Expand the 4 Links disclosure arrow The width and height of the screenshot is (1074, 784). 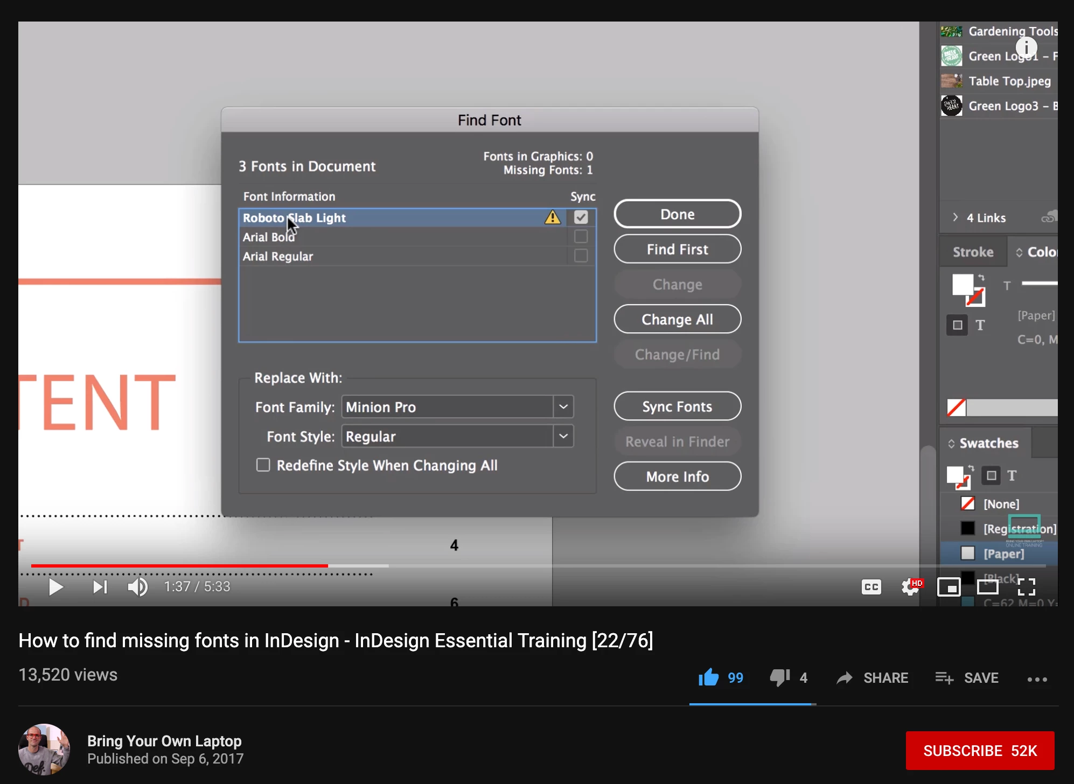[x=955, y=218]
